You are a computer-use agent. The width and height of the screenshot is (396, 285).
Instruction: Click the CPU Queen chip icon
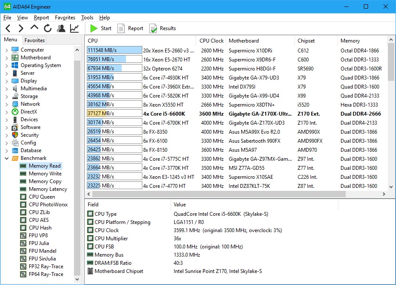click(23, 197)
